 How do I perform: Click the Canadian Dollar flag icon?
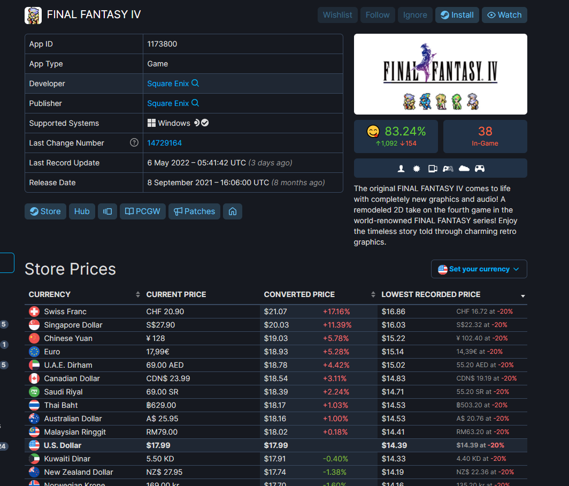click(34, 378)
